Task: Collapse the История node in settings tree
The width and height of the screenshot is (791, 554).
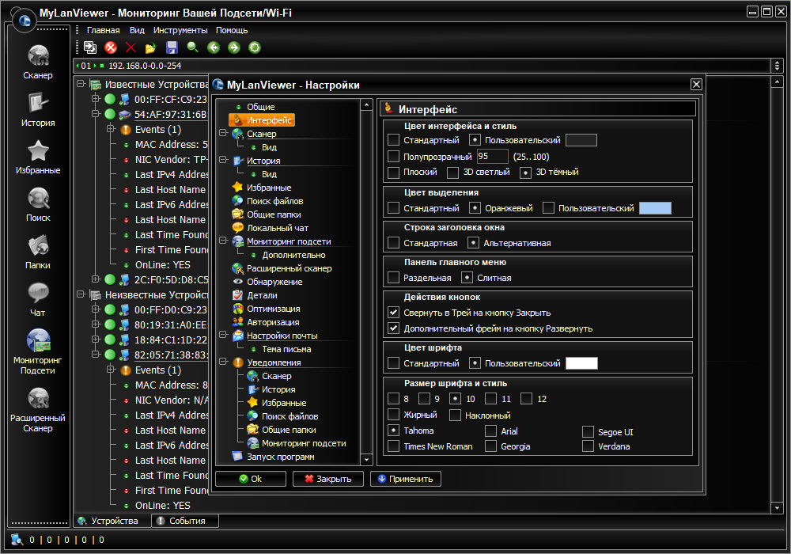Action: (224, 160)
